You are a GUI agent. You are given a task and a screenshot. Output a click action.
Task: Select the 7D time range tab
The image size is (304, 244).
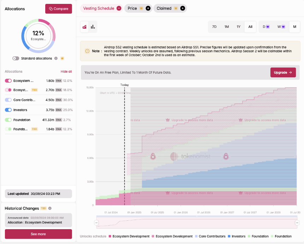(x=214, y=27)
